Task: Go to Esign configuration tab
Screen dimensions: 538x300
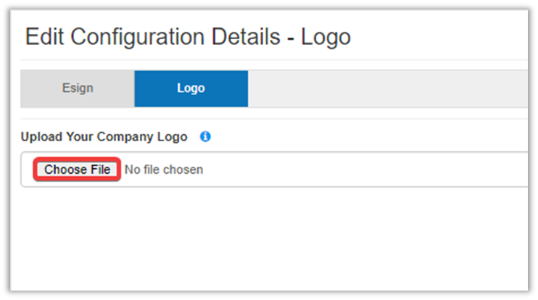Action: 77,88
